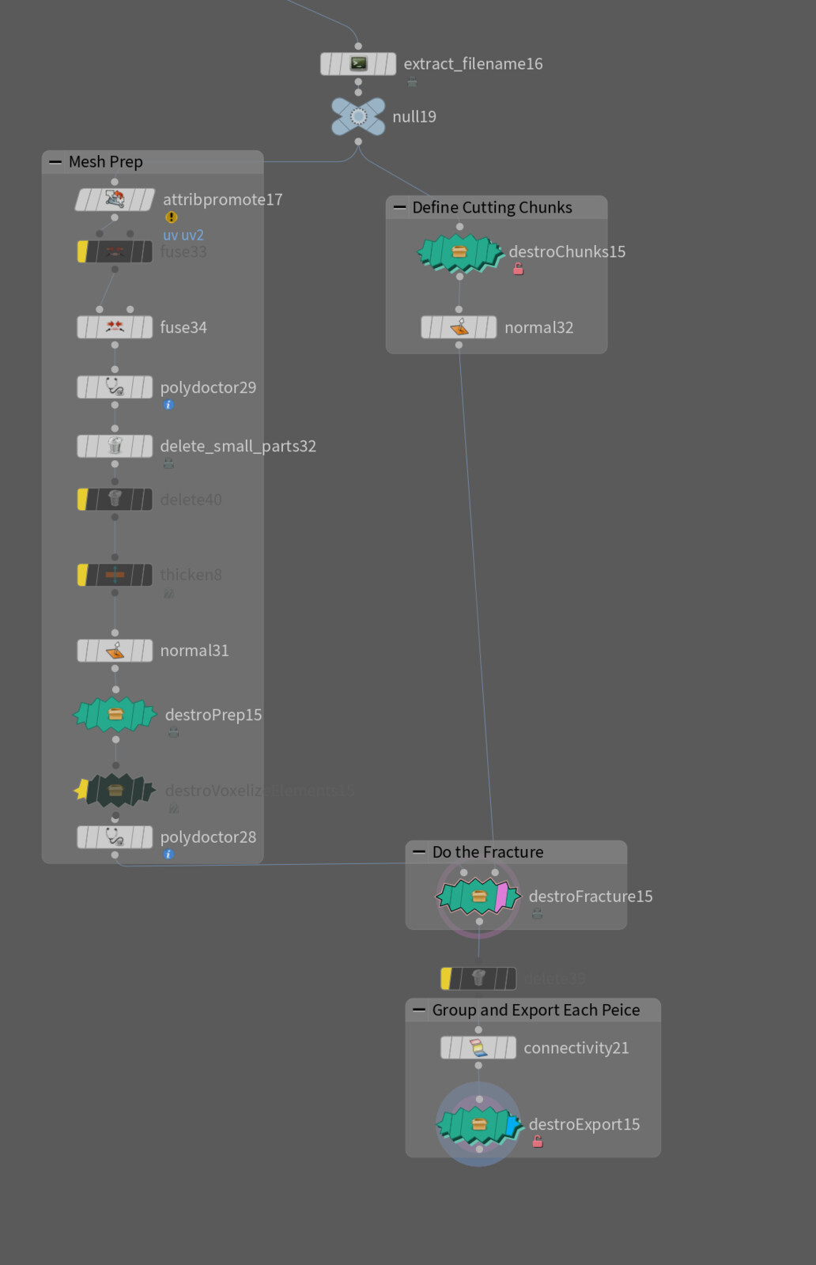Click the output connector below connectivity21

[478, 1066]
